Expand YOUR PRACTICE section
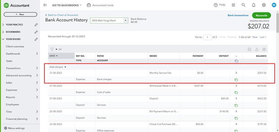The image size is (279, 132). 3,25
